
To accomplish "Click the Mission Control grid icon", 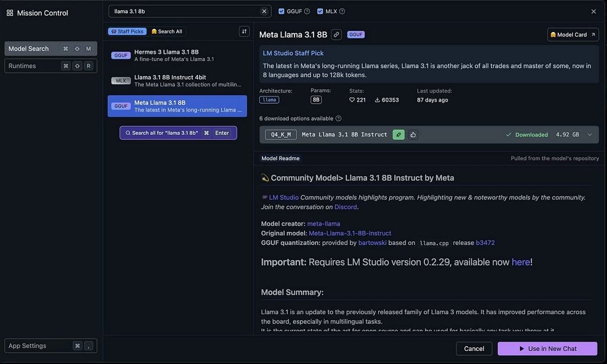I will (10, 13).
